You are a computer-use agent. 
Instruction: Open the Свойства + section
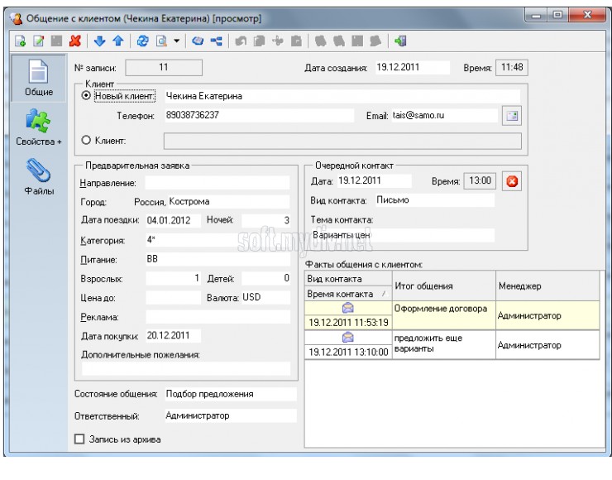click(39, 127)
